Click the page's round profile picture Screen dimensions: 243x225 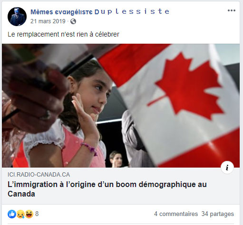tap(17, 17)
